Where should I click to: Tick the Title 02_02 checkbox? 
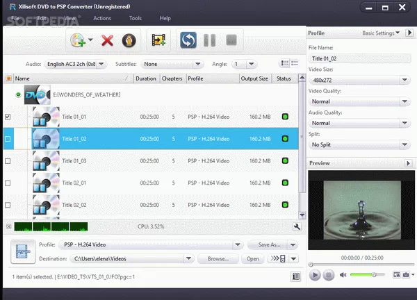(8, 205)
